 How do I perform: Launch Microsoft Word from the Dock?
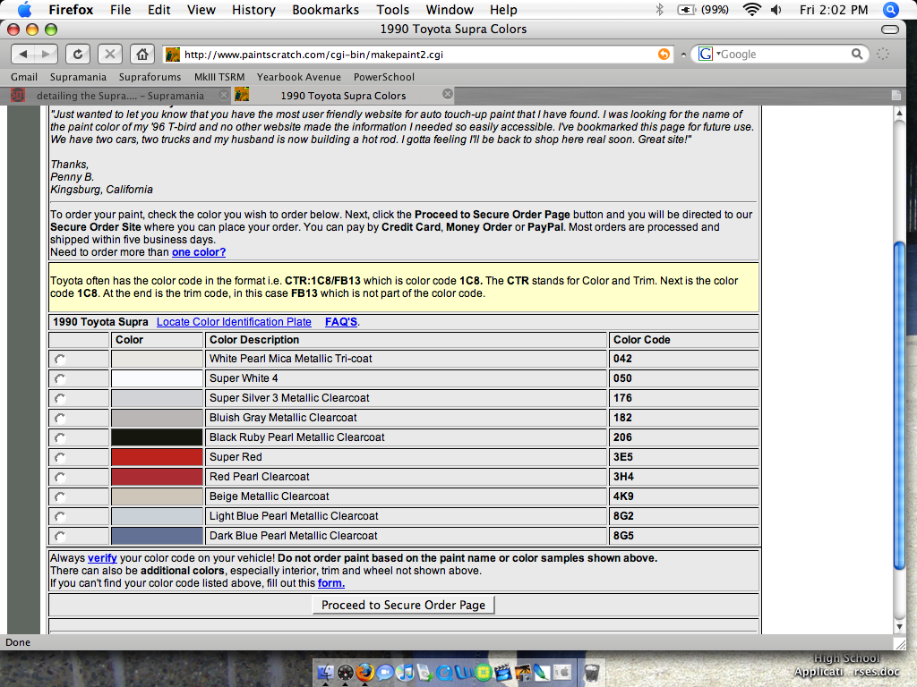coord(464,673)
